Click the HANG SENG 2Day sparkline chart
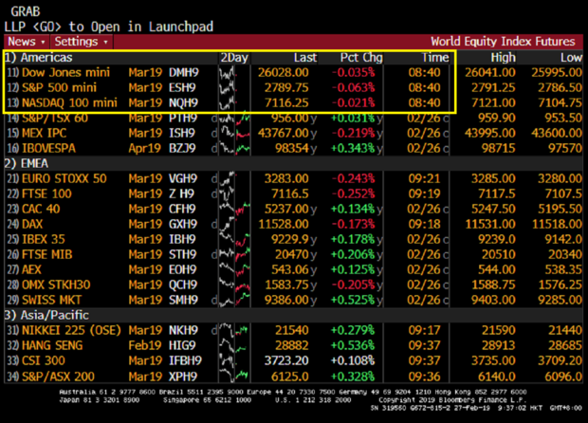 point(234,345)
